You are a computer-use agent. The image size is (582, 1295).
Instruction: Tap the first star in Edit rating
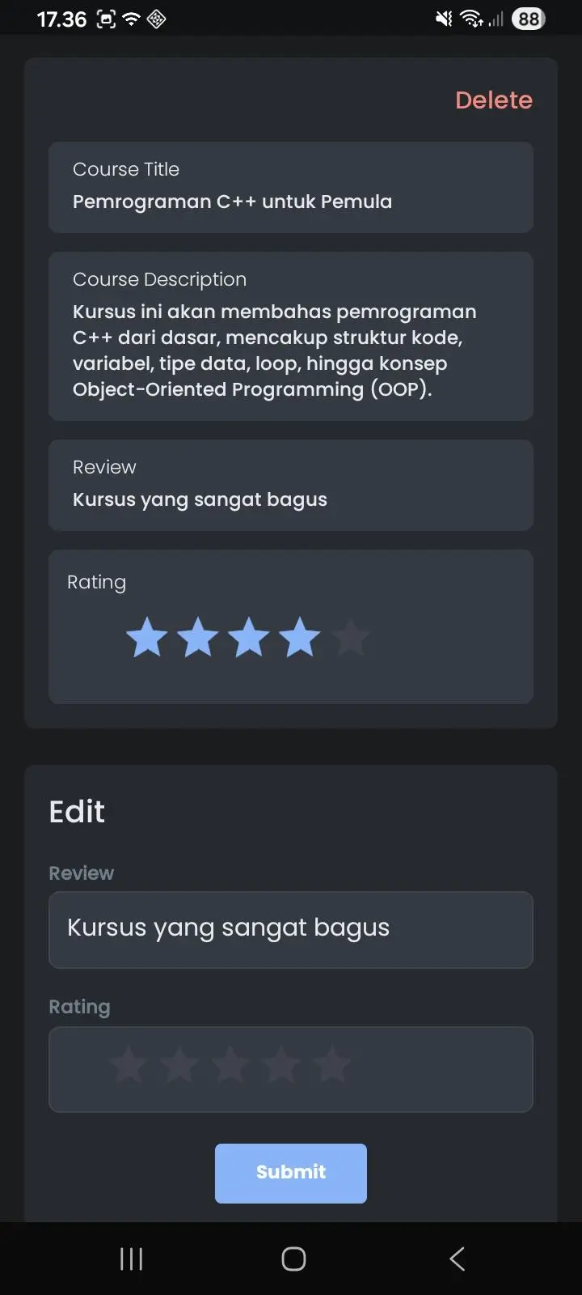click(128, 1065)
